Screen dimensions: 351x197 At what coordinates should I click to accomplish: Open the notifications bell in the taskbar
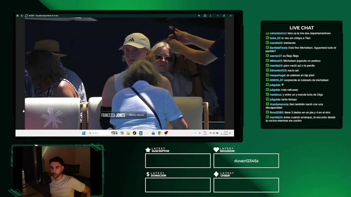pos(230,133)
